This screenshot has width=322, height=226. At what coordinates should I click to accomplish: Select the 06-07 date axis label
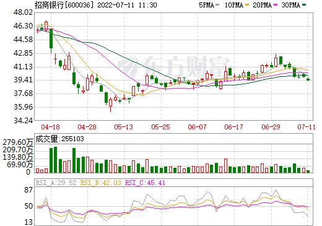tap(197, 127)
